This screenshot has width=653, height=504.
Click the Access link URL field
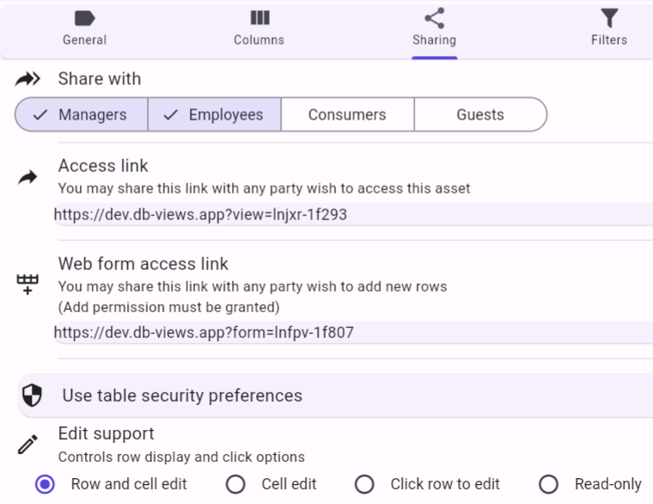200,214
